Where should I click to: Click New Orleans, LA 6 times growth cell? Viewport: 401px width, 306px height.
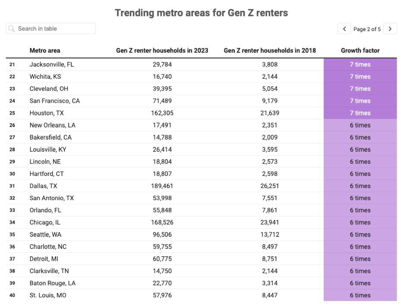tap(360, 125)
